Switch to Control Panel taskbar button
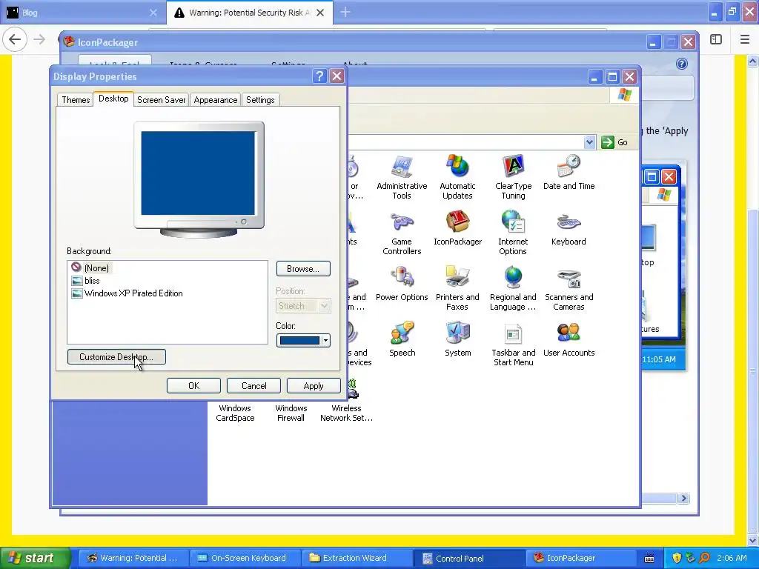This screenshot has width=759, height=569. click(469, 558)
